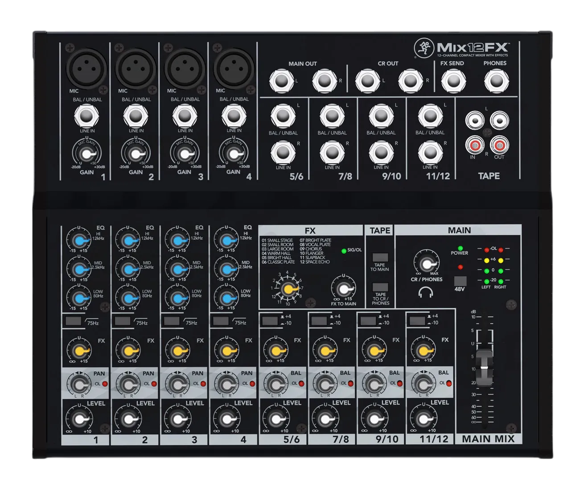Click the FX TO MAIN knob
This screenshot has height=489, width=584.
pyautogui.click(x=343, y=287)
